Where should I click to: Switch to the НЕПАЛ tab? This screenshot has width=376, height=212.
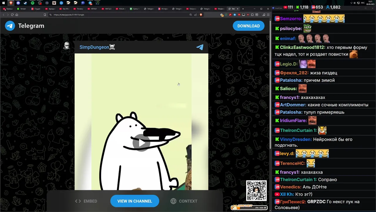[x=93, y=9]
